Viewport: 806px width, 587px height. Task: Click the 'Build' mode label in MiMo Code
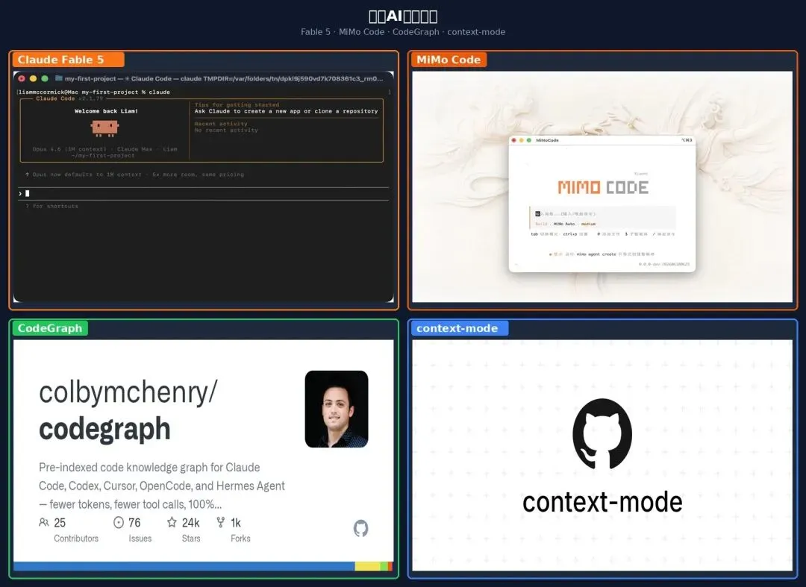pyautogui.click(x=541, y=224)
